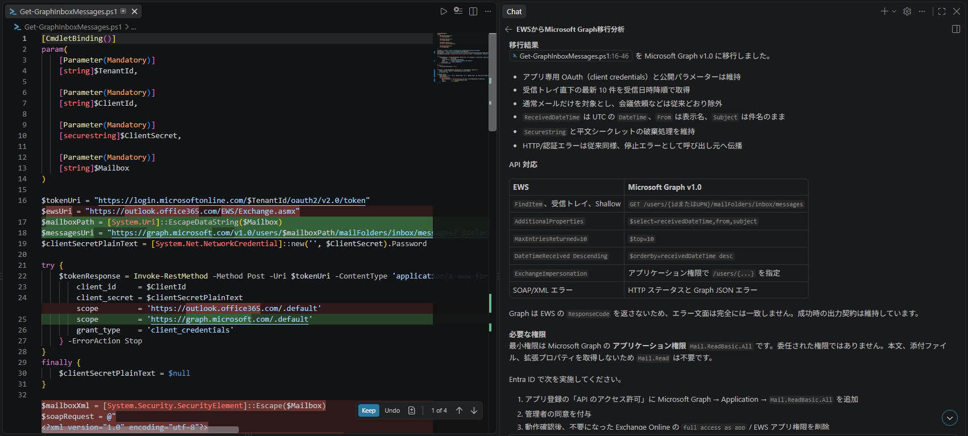Open the Chat panel tab

click(514, 11)
